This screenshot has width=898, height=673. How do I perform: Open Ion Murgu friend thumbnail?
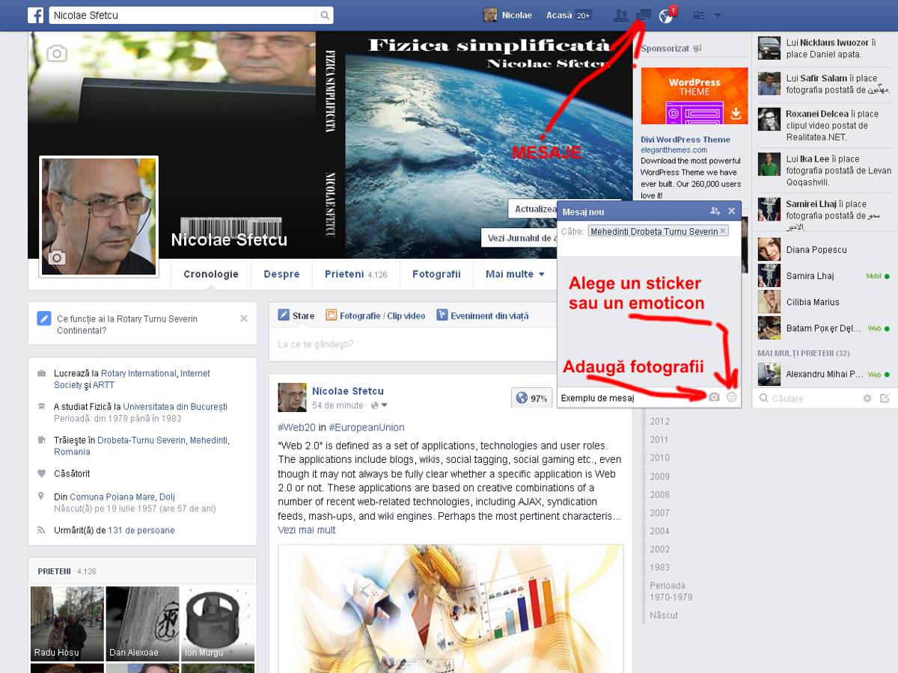[x=218, y=623]
